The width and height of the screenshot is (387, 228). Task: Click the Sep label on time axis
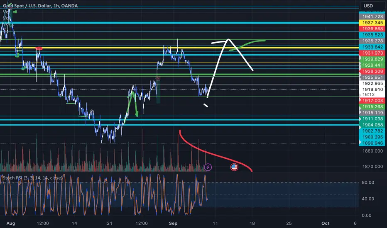click(173, 223)
